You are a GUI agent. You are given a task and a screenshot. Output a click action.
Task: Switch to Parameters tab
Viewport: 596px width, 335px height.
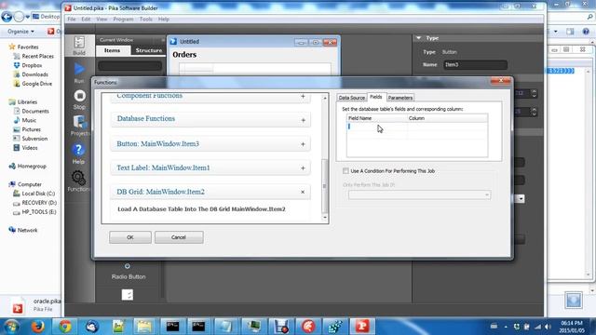(400, 98)
